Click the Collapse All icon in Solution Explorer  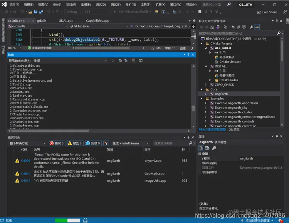pos(239,27)
